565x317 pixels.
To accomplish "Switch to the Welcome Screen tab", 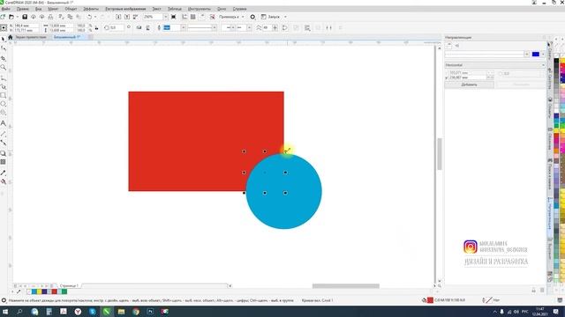I will (31, 37).
